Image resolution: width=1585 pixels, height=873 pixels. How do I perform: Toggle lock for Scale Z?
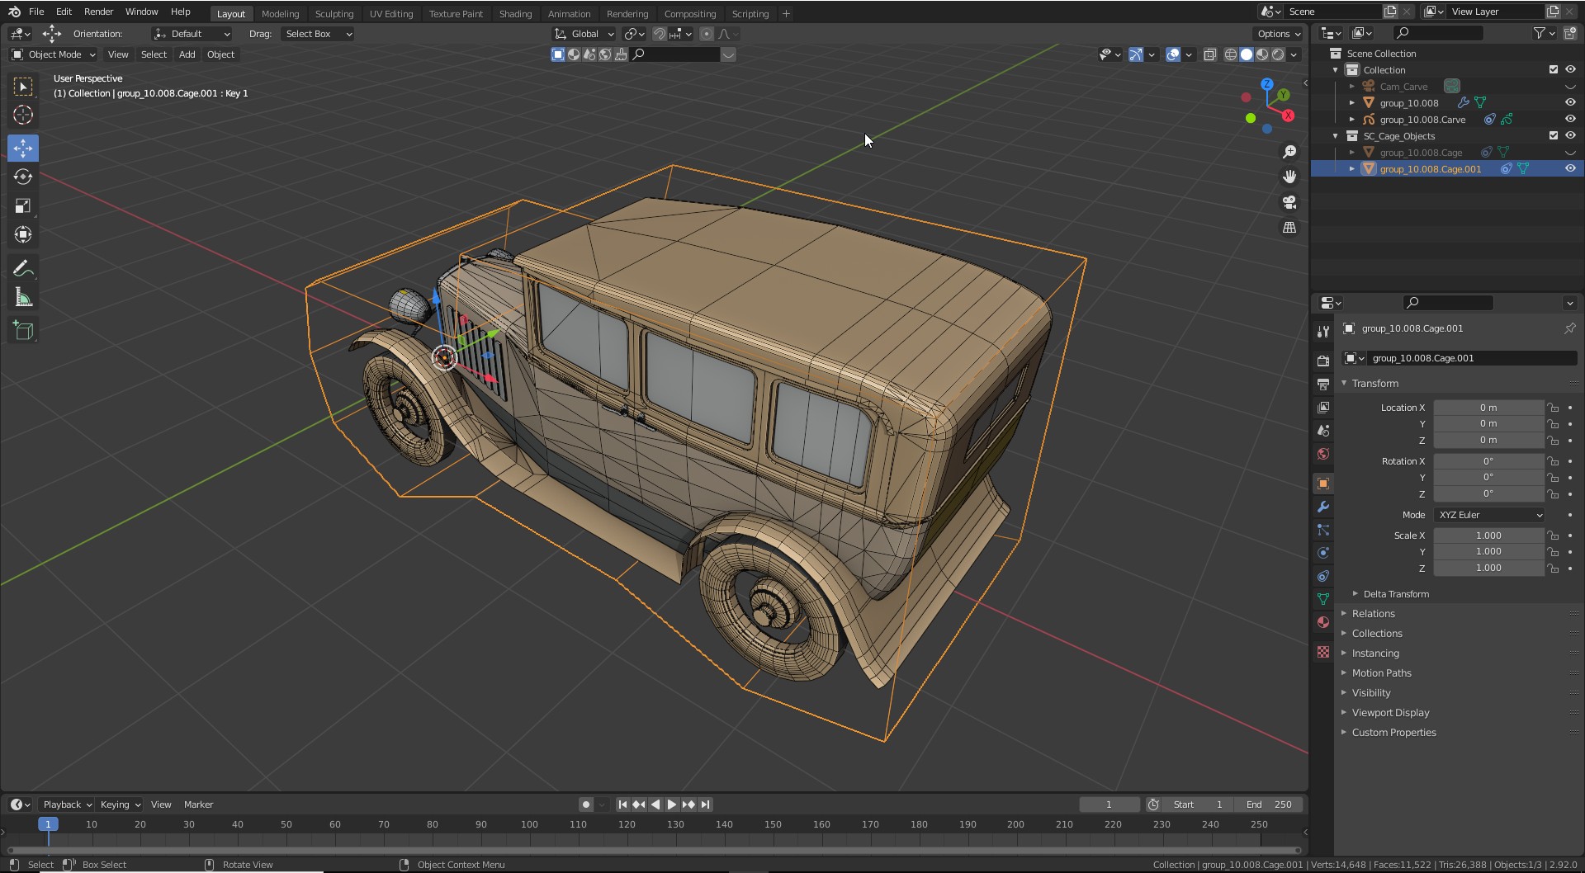click(1553, 569)
